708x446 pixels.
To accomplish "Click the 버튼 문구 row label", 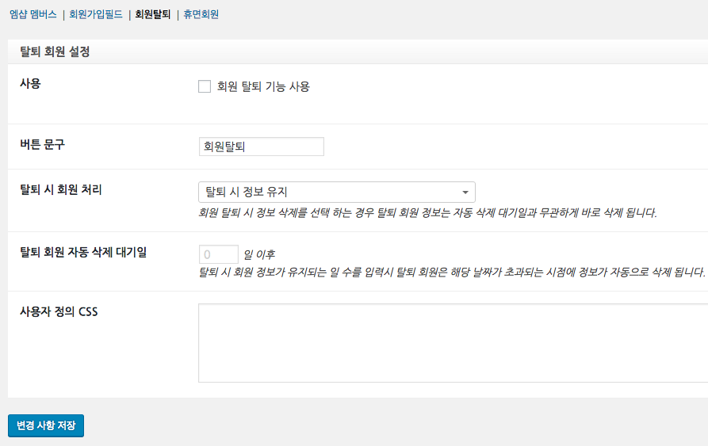I will [42, 144].
